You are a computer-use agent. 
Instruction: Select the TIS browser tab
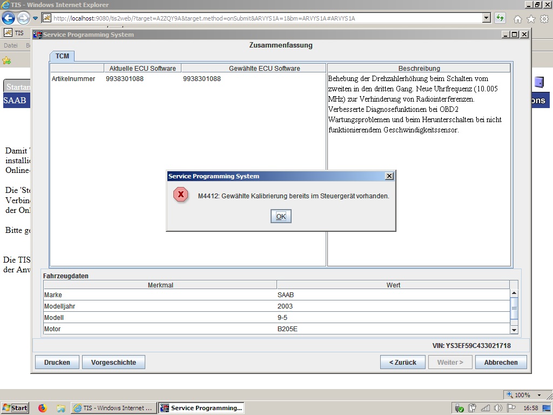tap(16, 33)
